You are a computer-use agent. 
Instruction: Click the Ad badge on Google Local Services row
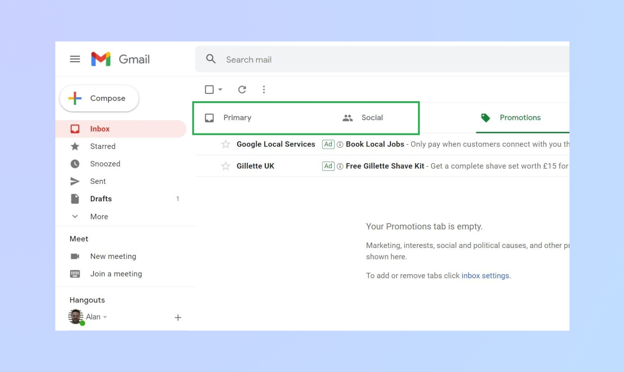pyautogui.click(x=328, y=144)
